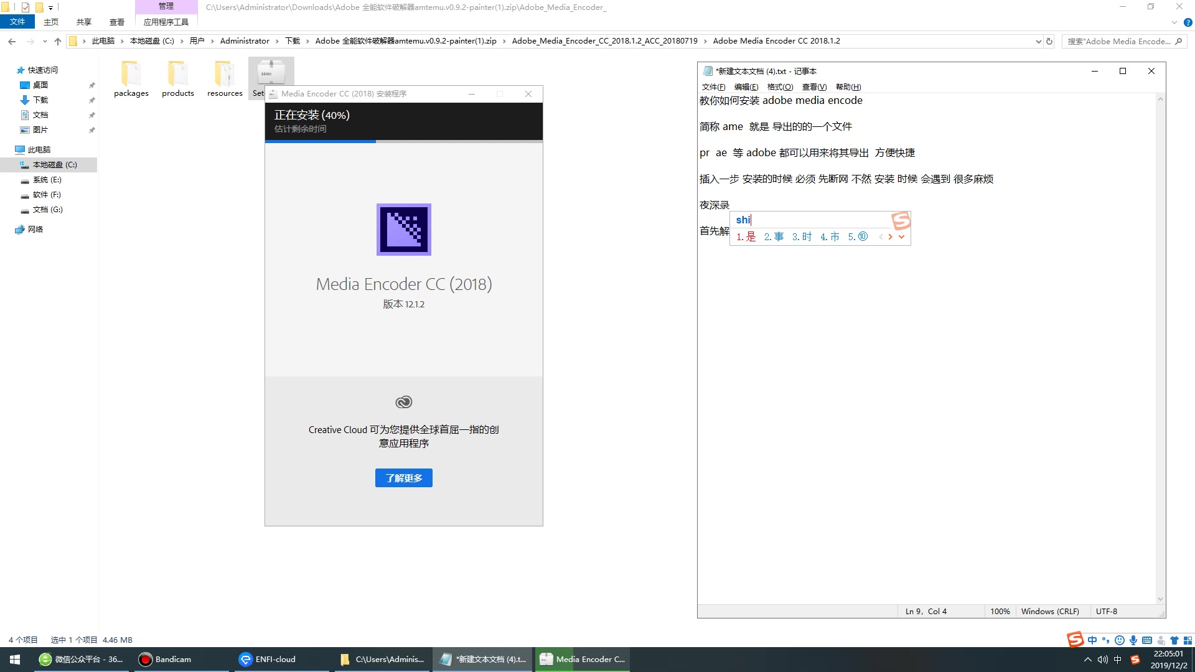This screenshot has width=1195, height=672.
Task: Click the Notepad vertical scrollbar
Action: (x=1160, y=348)
